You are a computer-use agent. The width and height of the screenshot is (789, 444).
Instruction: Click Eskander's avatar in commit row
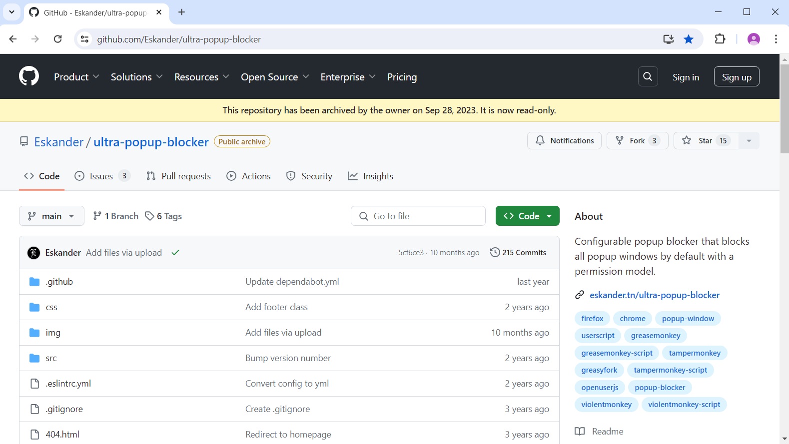[x=33, y=253]
